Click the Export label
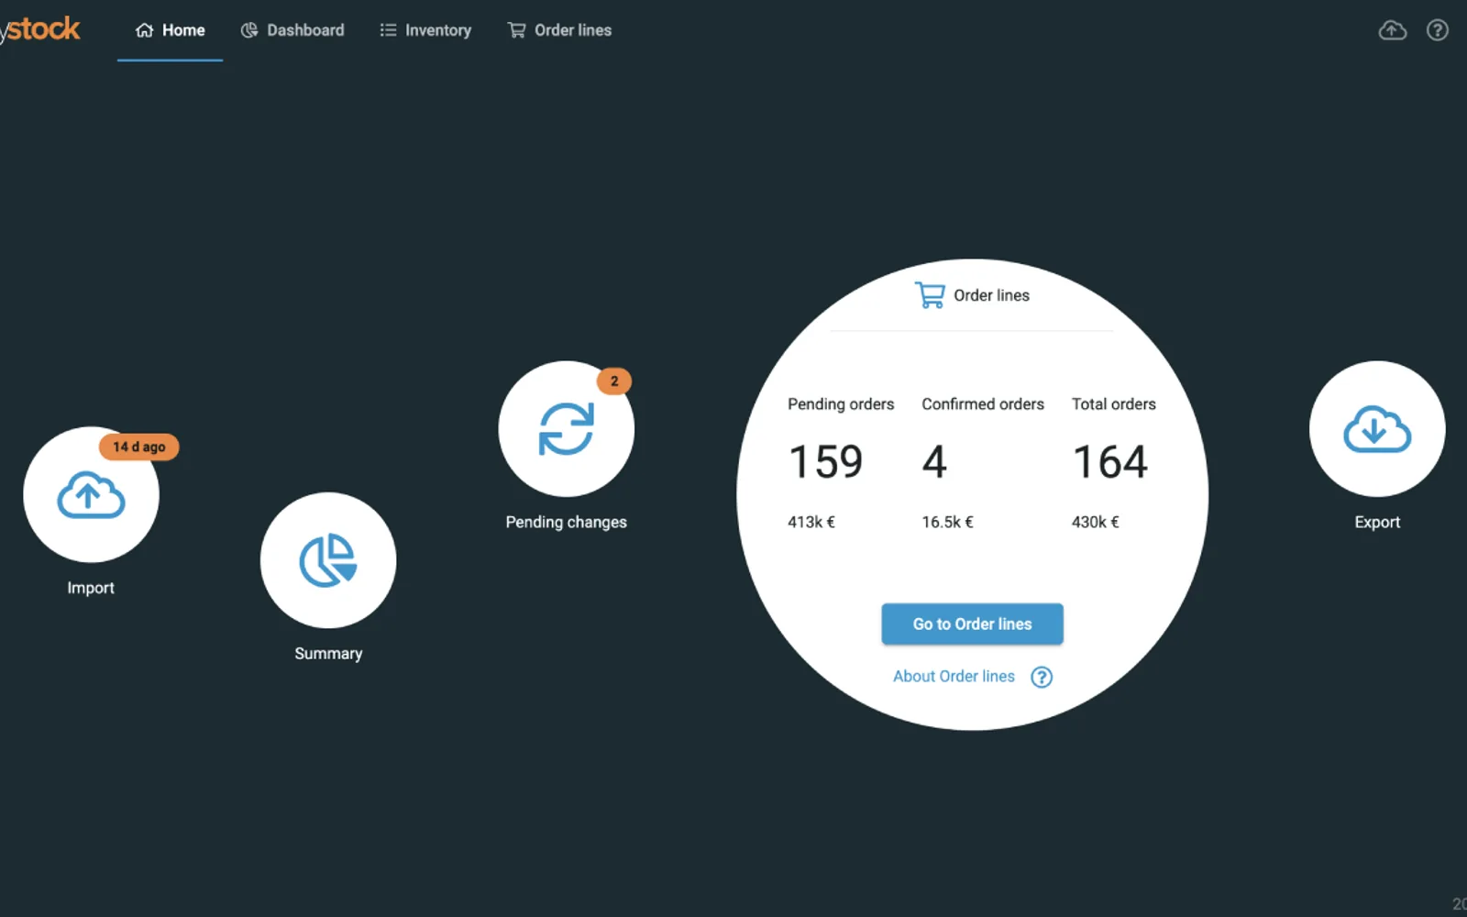The height and width of the screenshot is (917, 1467). click(1377, 522)
